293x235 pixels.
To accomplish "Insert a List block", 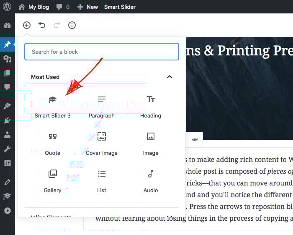I will point(102,181).
